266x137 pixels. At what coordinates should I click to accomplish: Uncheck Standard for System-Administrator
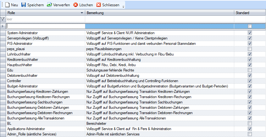250,33
